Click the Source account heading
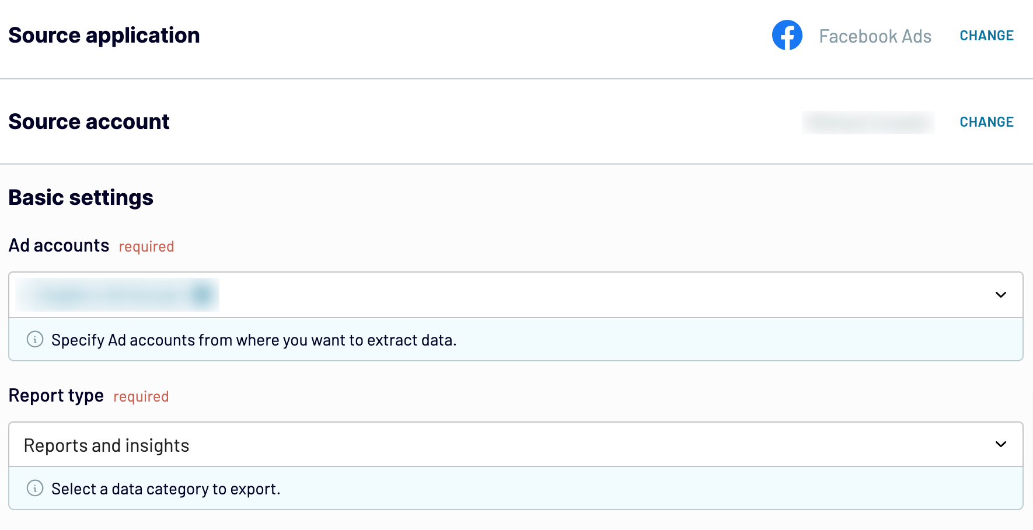The width and height of the screenshot is (1033, 530). click(x=89, y=122)
